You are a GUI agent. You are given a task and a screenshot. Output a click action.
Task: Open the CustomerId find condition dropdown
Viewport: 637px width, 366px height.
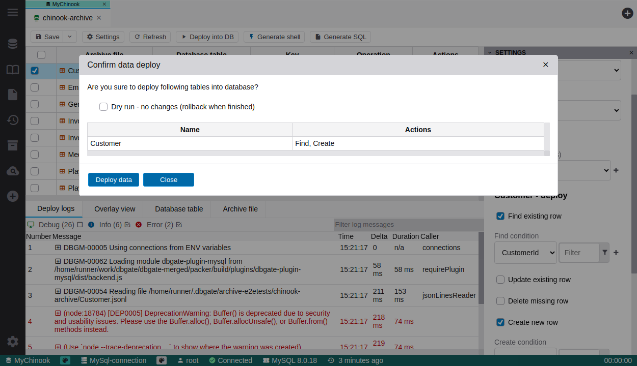point(525,253)
